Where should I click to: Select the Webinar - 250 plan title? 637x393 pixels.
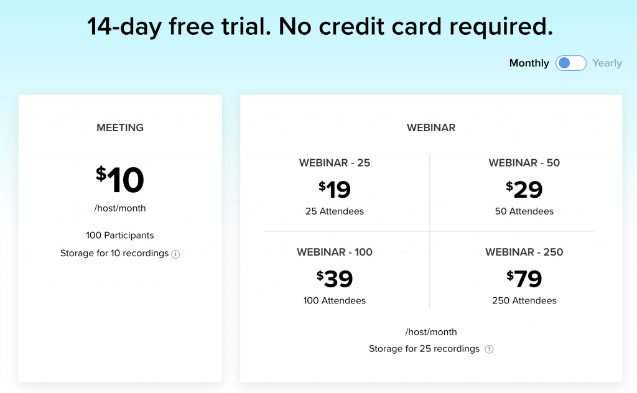[524, 252]
